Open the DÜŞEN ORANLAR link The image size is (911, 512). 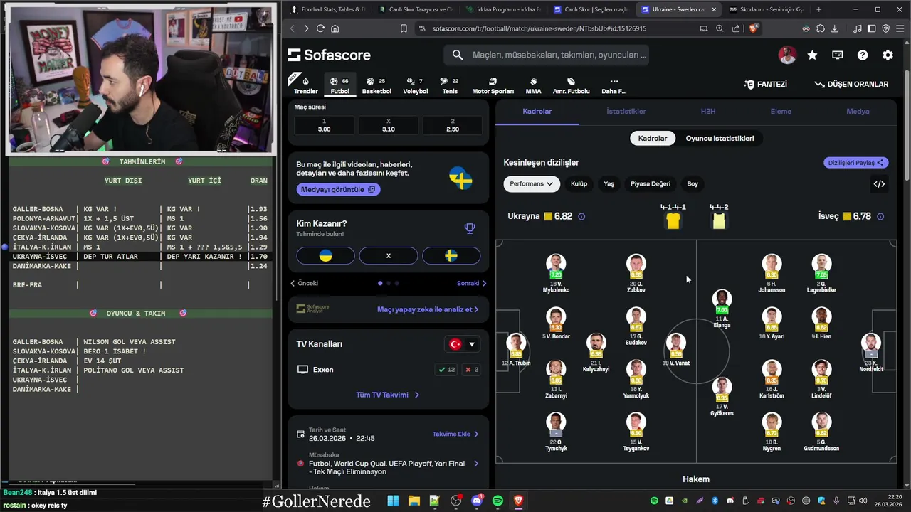coord(851,84)
